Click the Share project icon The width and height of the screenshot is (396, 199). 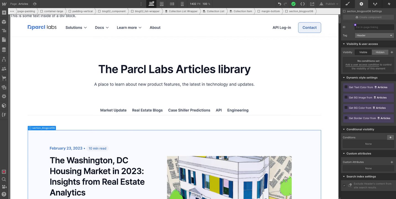click(312, 4)
